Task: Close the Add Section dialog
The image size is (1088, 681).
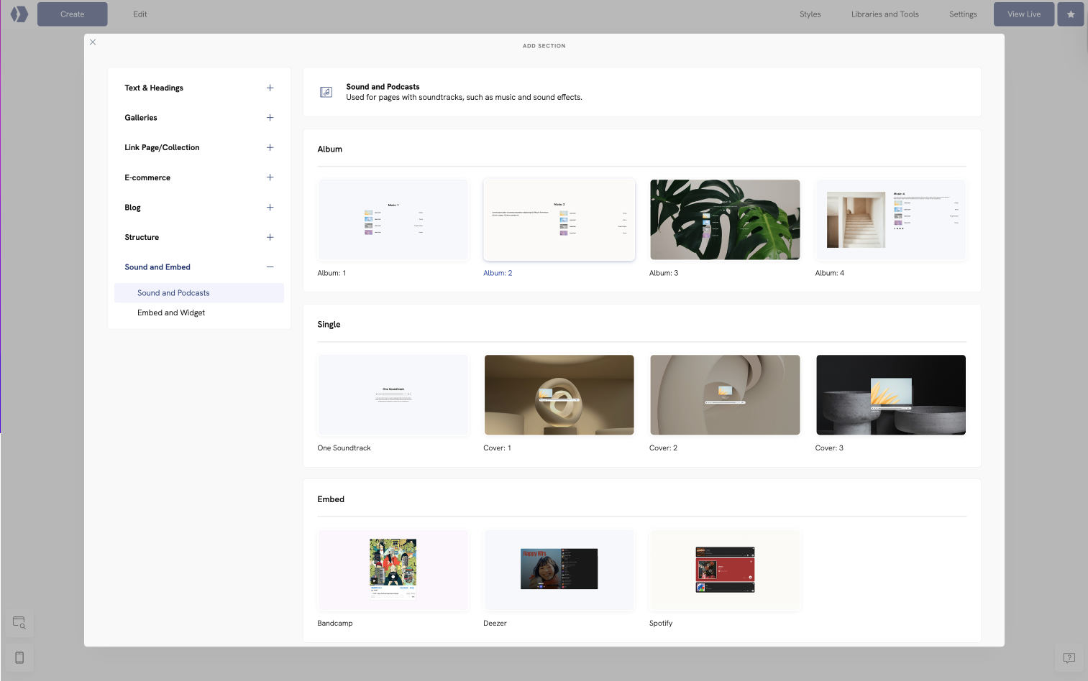Action: click(93, 42)
